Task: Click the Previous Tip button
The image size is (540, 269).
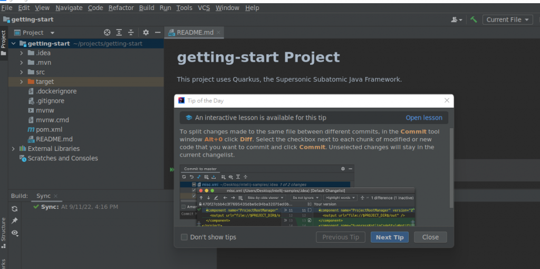Action: coord(341,237)
